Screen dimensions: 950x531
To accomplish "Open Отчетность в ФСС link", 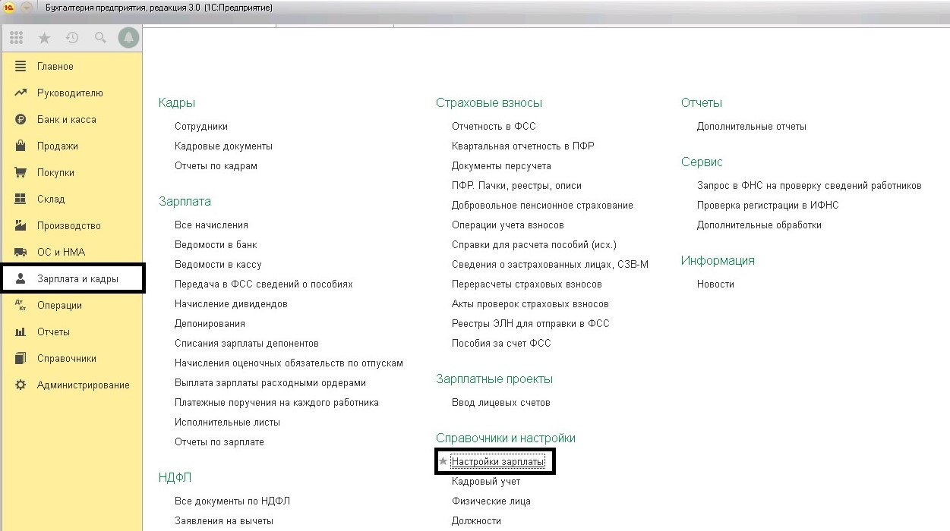I will click(494, 127).
